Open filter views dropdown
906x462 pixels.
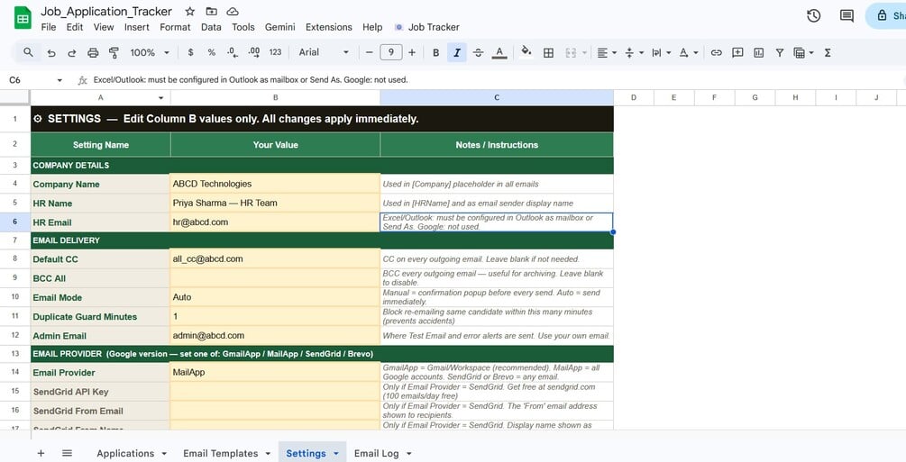(x=803, y=52)
